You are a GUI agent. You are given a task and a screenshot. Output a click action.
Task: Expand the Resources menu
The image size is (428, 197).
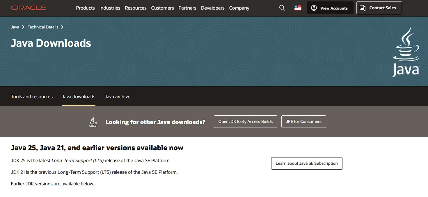[x=136, y=8]
